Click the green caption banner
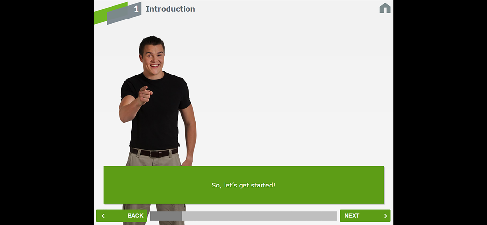487x225 pixels. click(243, 185)
